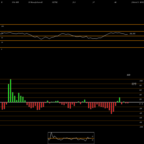This screenshot has height=144, width=144.
Task: Click the MR axis label 80
Action: 141,86
